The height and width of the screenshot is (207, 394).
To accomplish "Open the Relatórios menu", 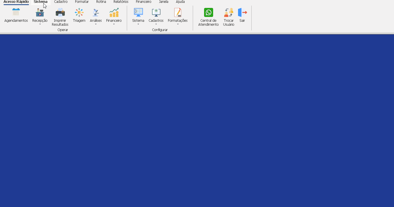I will coord(121,2).
